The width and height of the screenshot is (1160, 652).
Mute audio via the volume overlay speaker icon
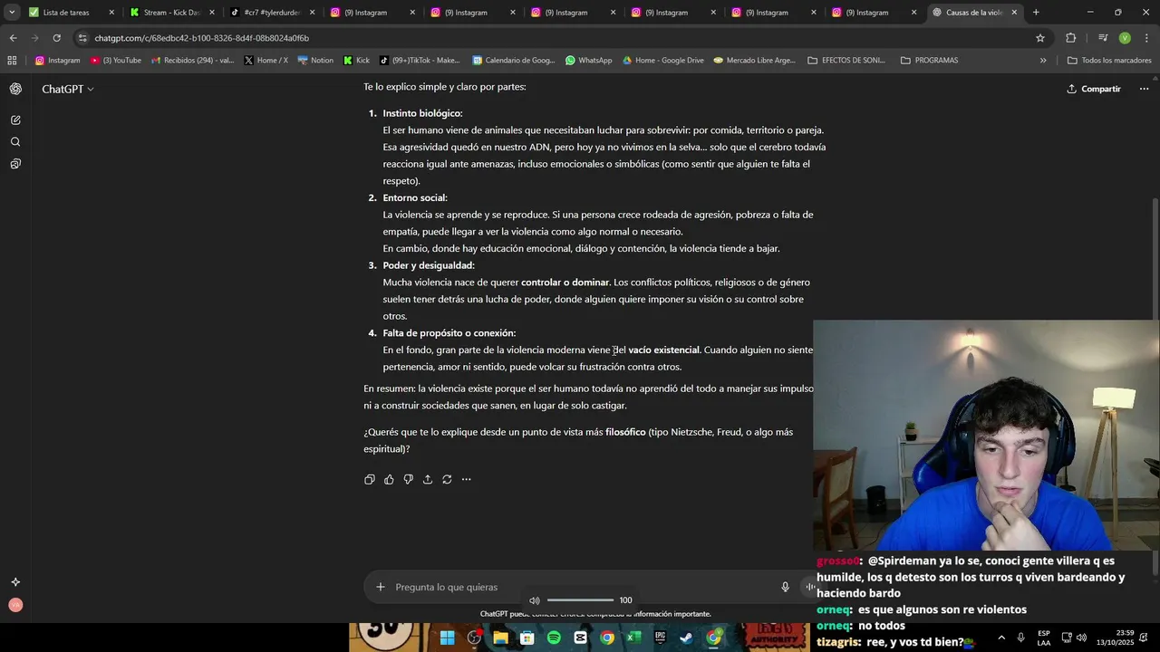pos(535,600)
